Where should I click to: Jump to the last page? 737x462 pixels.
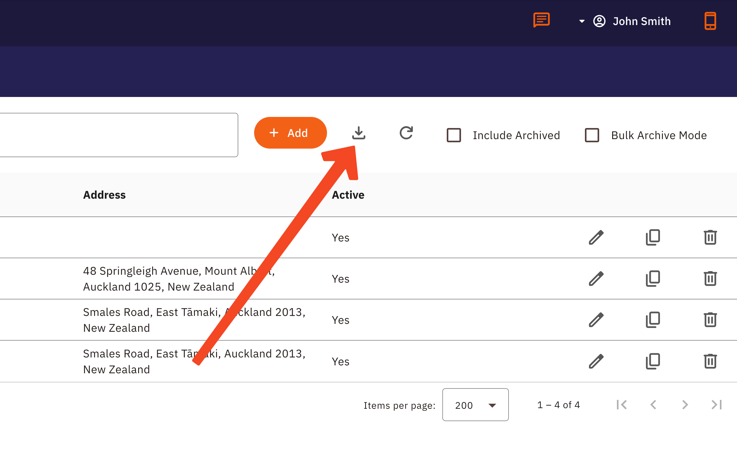[x=716, y=405]
